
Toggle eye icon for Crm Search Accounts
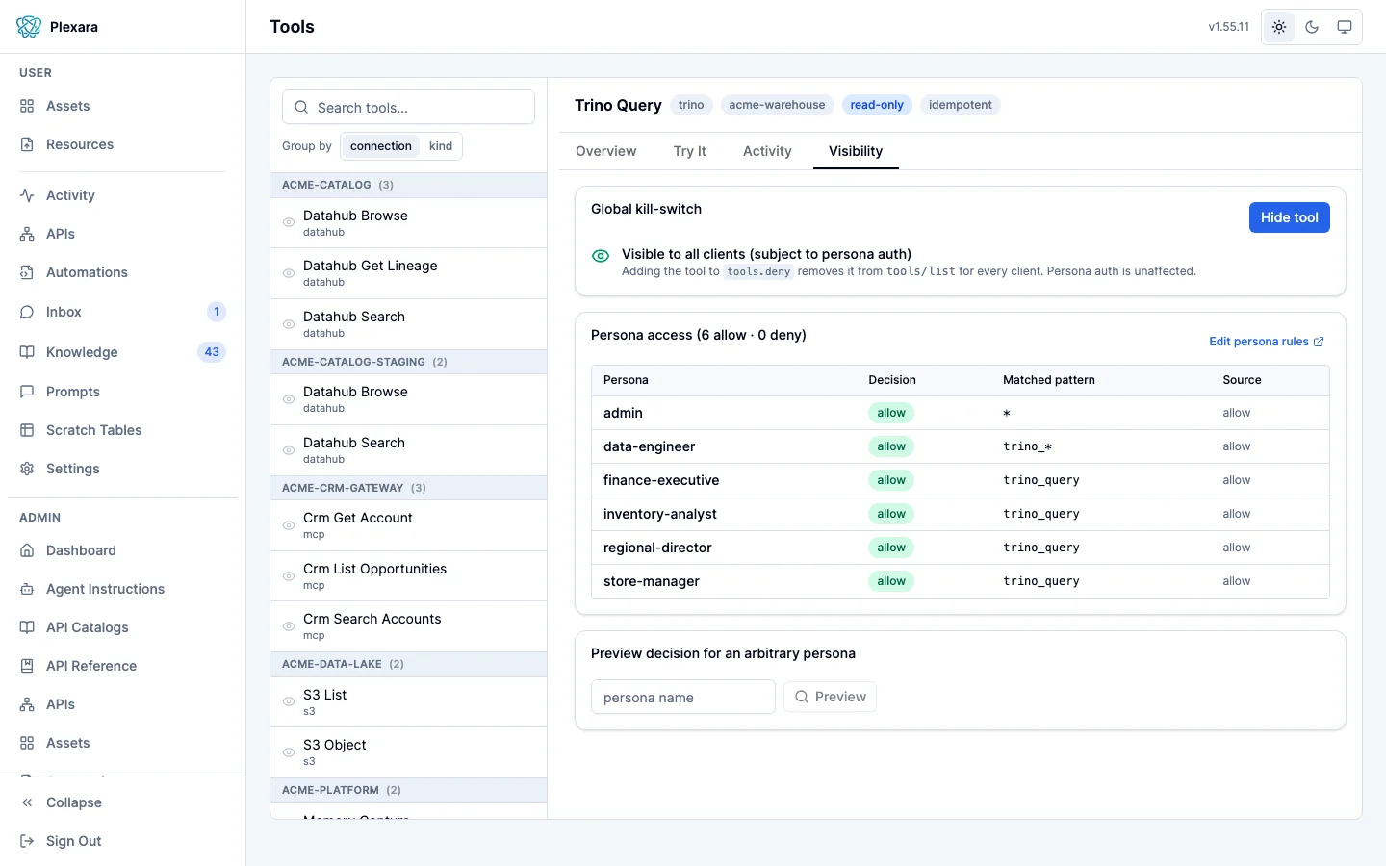tap(289, 626)
